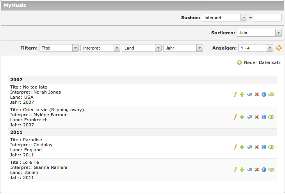Toggle eye visibility icon for Coldplay record
Image resolution: width=285 pixels, height=195 pixels.
[271, 147]
